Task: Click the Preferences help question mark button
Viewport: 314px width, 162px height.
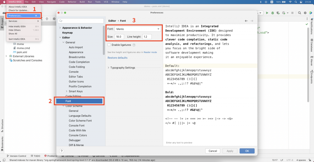Action: [62, 151]
